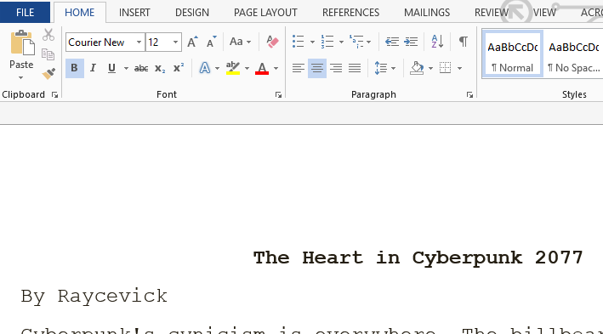Copy the selection using the Copy icon

[x=48, y=54]
